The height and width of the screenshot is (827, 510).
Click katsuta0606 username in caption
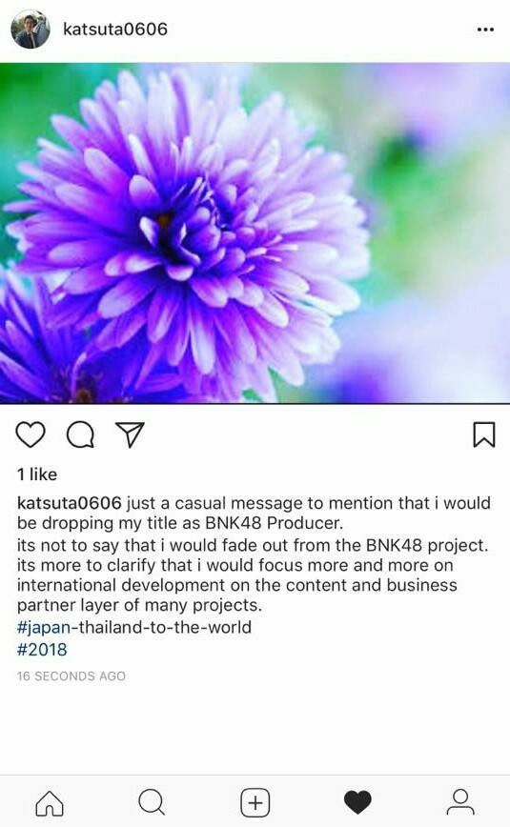pyautogui.click(x=70, y=503)
